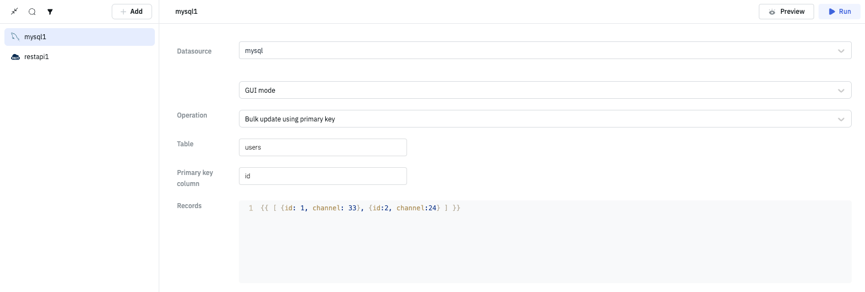Click the plus icon inside Add
The image size is (865, 292).
(123, 12)
